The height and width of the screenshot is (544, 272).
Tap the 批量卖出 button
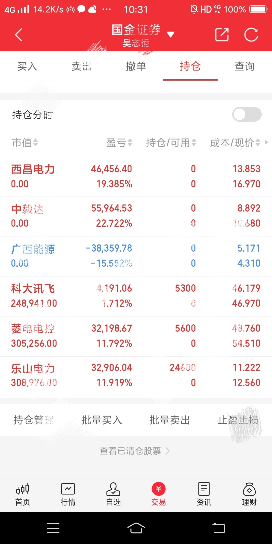[x=169, y=420]
